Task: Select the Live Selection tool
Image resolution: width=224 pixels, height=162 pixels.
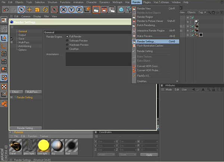Action: coord(21,10)
